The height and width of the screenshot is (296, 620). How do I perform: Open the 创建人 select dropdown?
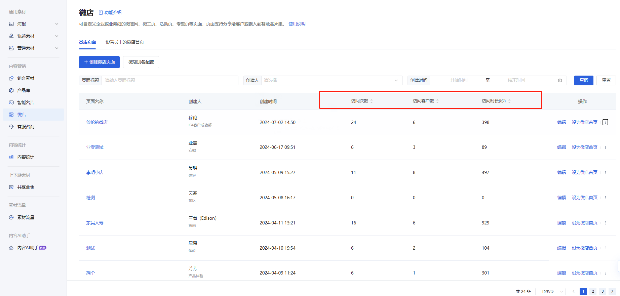(x=332, y=80)
